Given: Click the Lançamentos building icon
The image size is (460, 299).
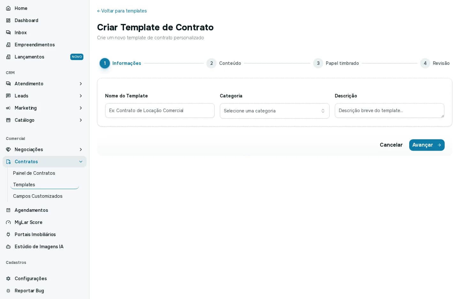Looking at the screenshot, I should click(x=8, y=57).
